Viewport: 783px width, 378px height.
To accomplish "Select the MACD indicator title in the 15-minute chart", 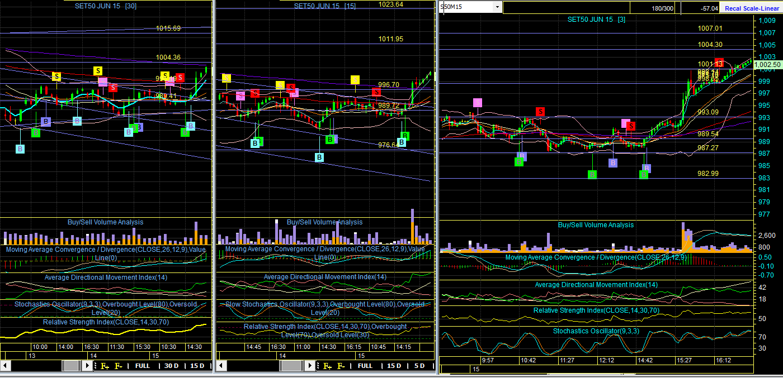I will pos(325,253).
